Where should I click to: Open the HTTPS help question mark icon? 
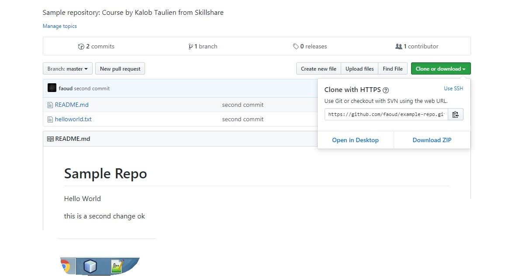point(386,90)
